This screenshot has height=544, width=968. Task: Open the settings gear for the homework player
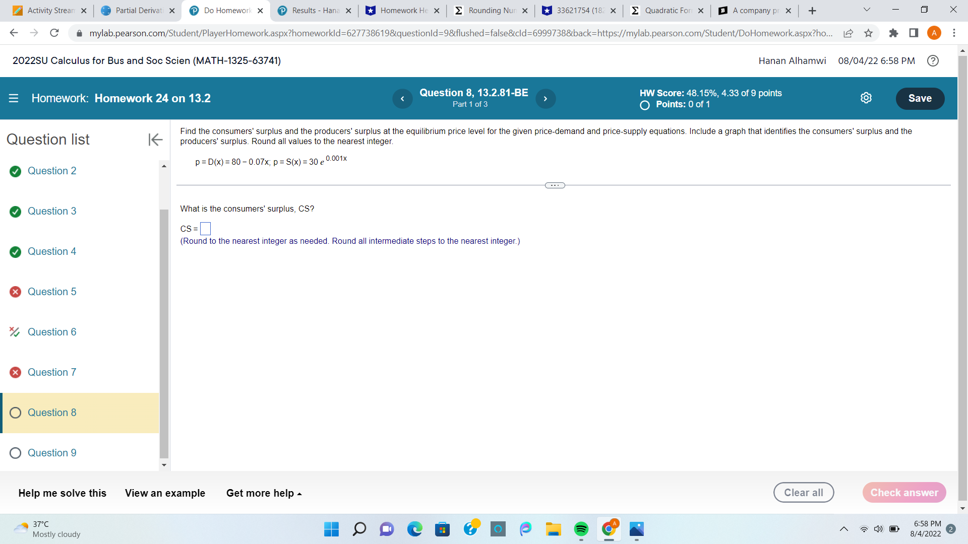[866, 98]
